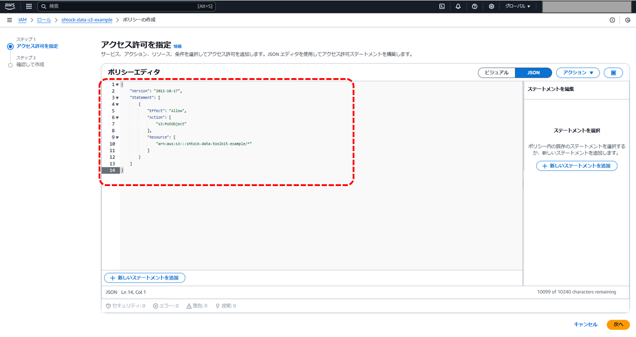Viewport: 636px width, 337px height.
Task: Collapse the fold arrow on line 1
Action: (x=117, y=85)
